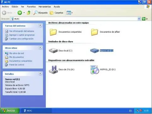Select the WXPVOL_ES (D:) CD drive icon

pyautogui.click(x=94, y=70)
